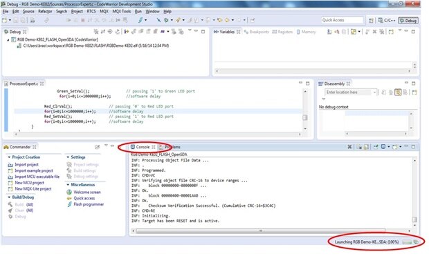Open the dropdown arrow beside Debug launch icon
The image size is (429, 256).
(172, 20)
